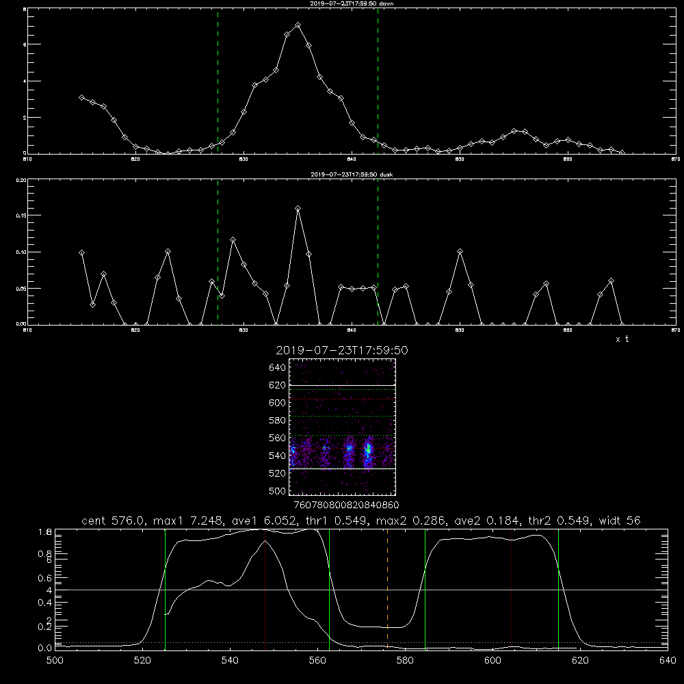Click the heatmap x-axis labels '760780800820840860'
Viewport: 684px width, 684px height.
(346, 505)
